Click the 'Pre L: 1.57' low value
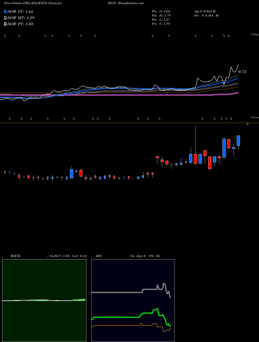The width and height of the screenshot is (259, 342). (161, 20)
